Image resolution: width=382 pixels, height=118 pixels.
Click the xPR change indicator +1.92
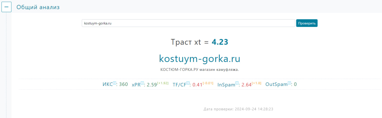pyautogui.click(x=163, y=83)
